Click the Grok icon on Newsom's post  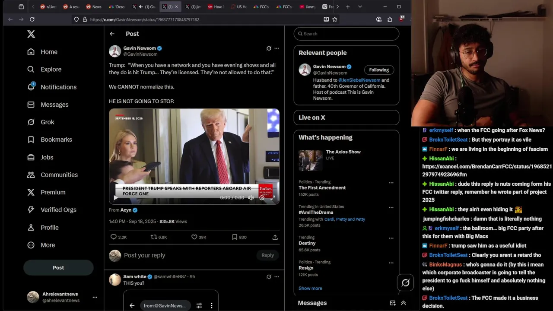[269, 48]
